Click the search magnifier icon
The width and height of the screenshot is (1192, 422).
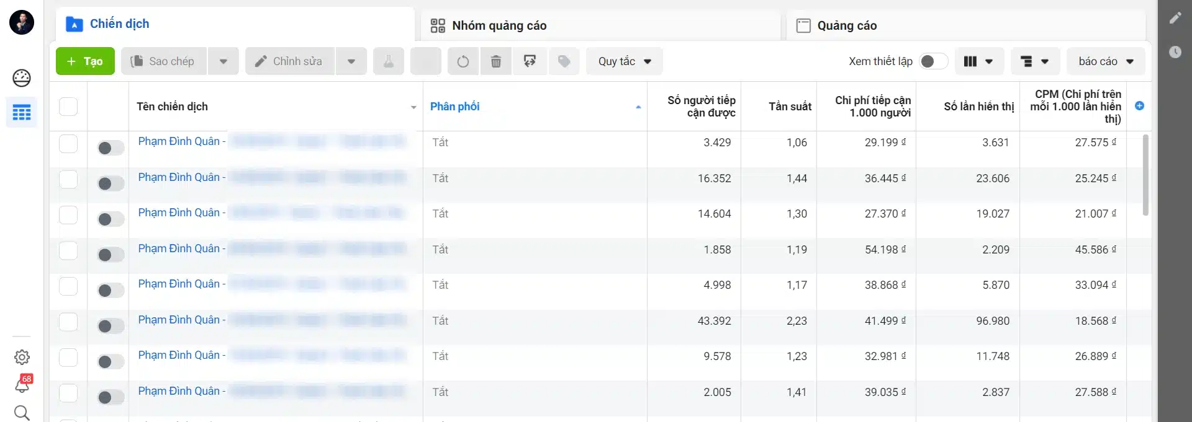pyautogui.click(x=22, y=413)
